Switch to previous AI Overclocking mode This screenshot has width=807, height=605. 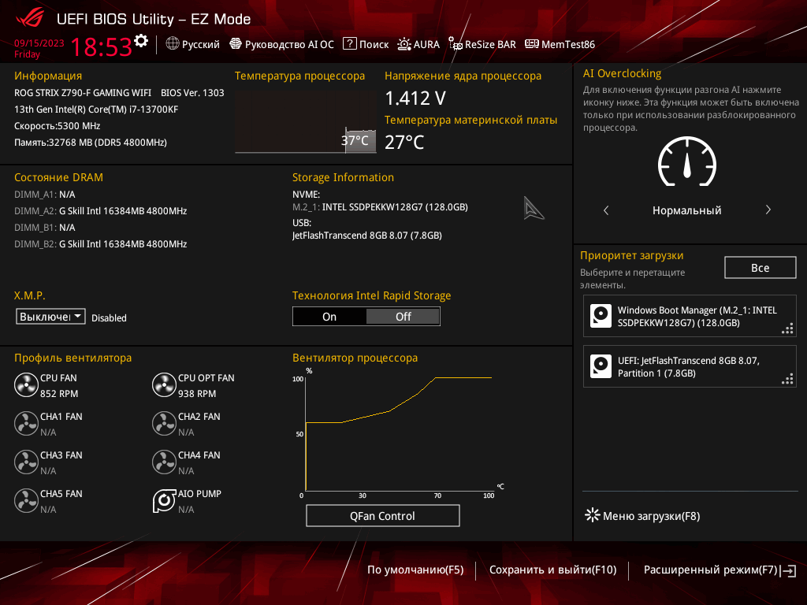tap(606, 210)
